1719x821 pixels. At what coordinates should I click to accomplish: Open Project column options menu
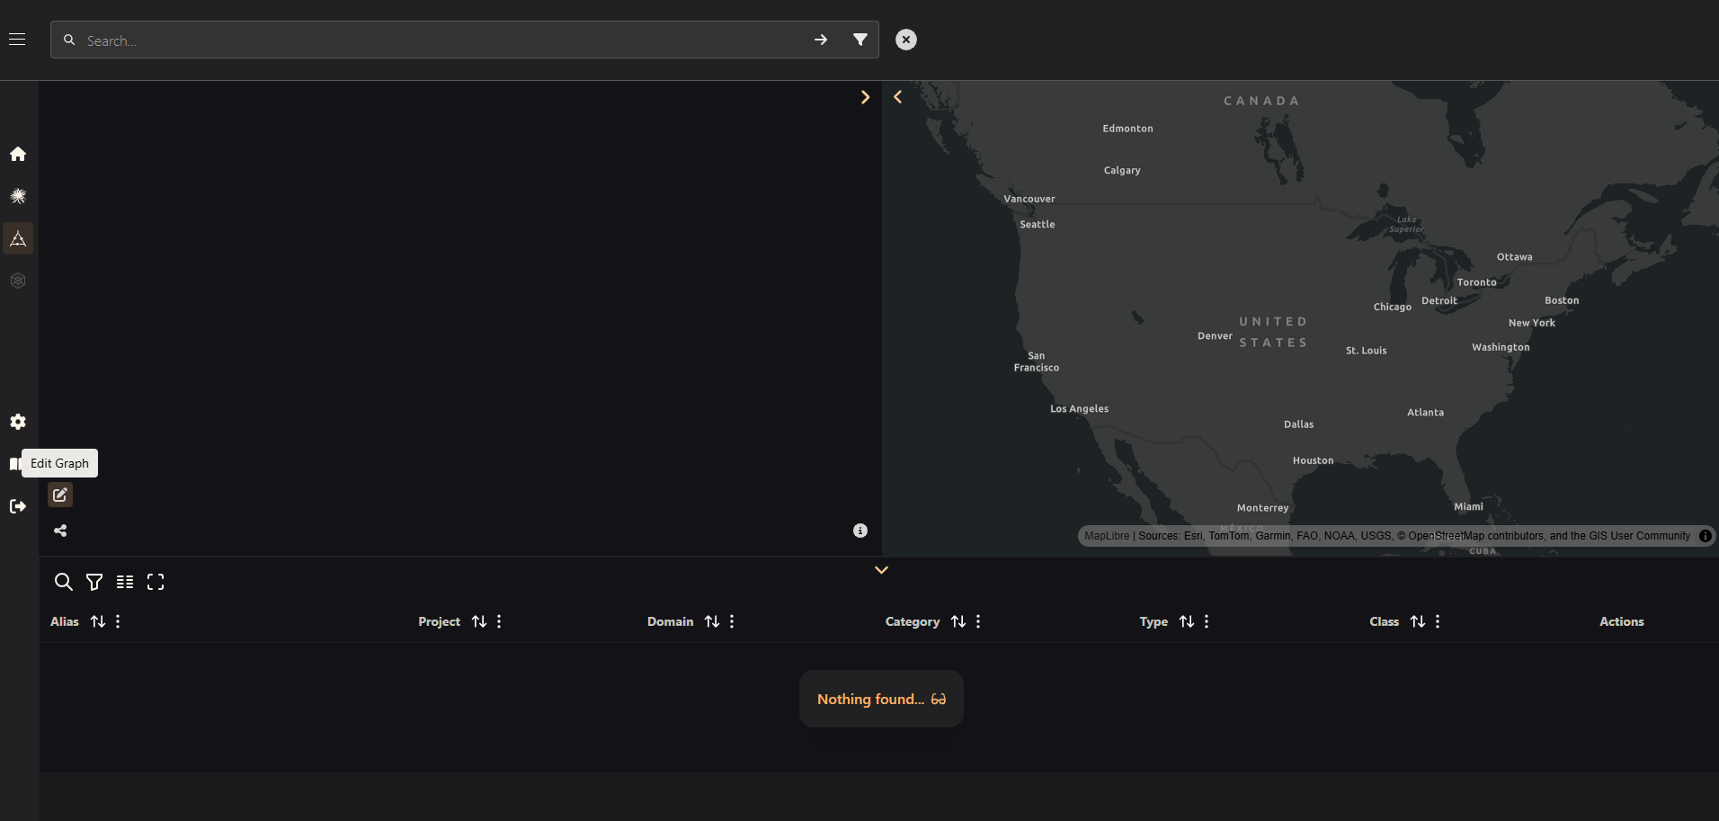tap(499, 621)
